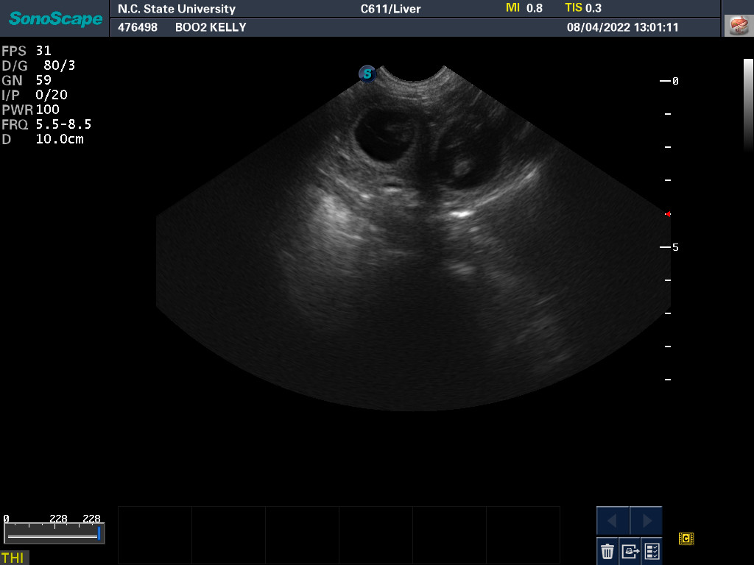754x565 pixels.
Task: Click the yellow cine film icon
Action: pos(686,539)
